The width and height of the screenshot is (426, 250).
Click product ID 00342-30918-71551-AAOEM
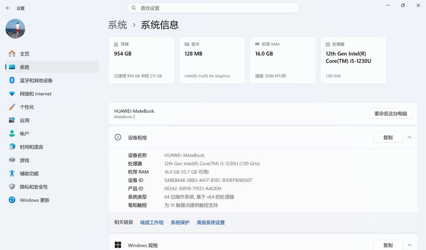tap(193, 188)
